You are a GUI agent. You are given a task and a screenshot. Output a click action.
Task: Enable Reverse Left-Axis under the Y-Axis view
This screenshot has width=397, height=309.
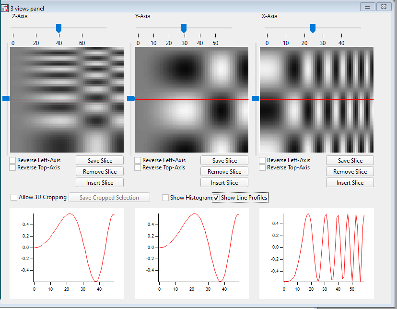pyautogui.click(x=138, y=160)
